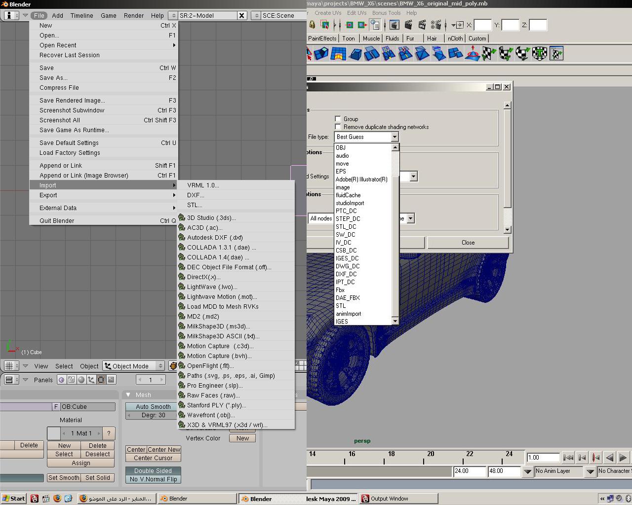This screenshot has height=505, width=632.
Task: Open the Script panel icon in Blender
Action: click(71, 380)
